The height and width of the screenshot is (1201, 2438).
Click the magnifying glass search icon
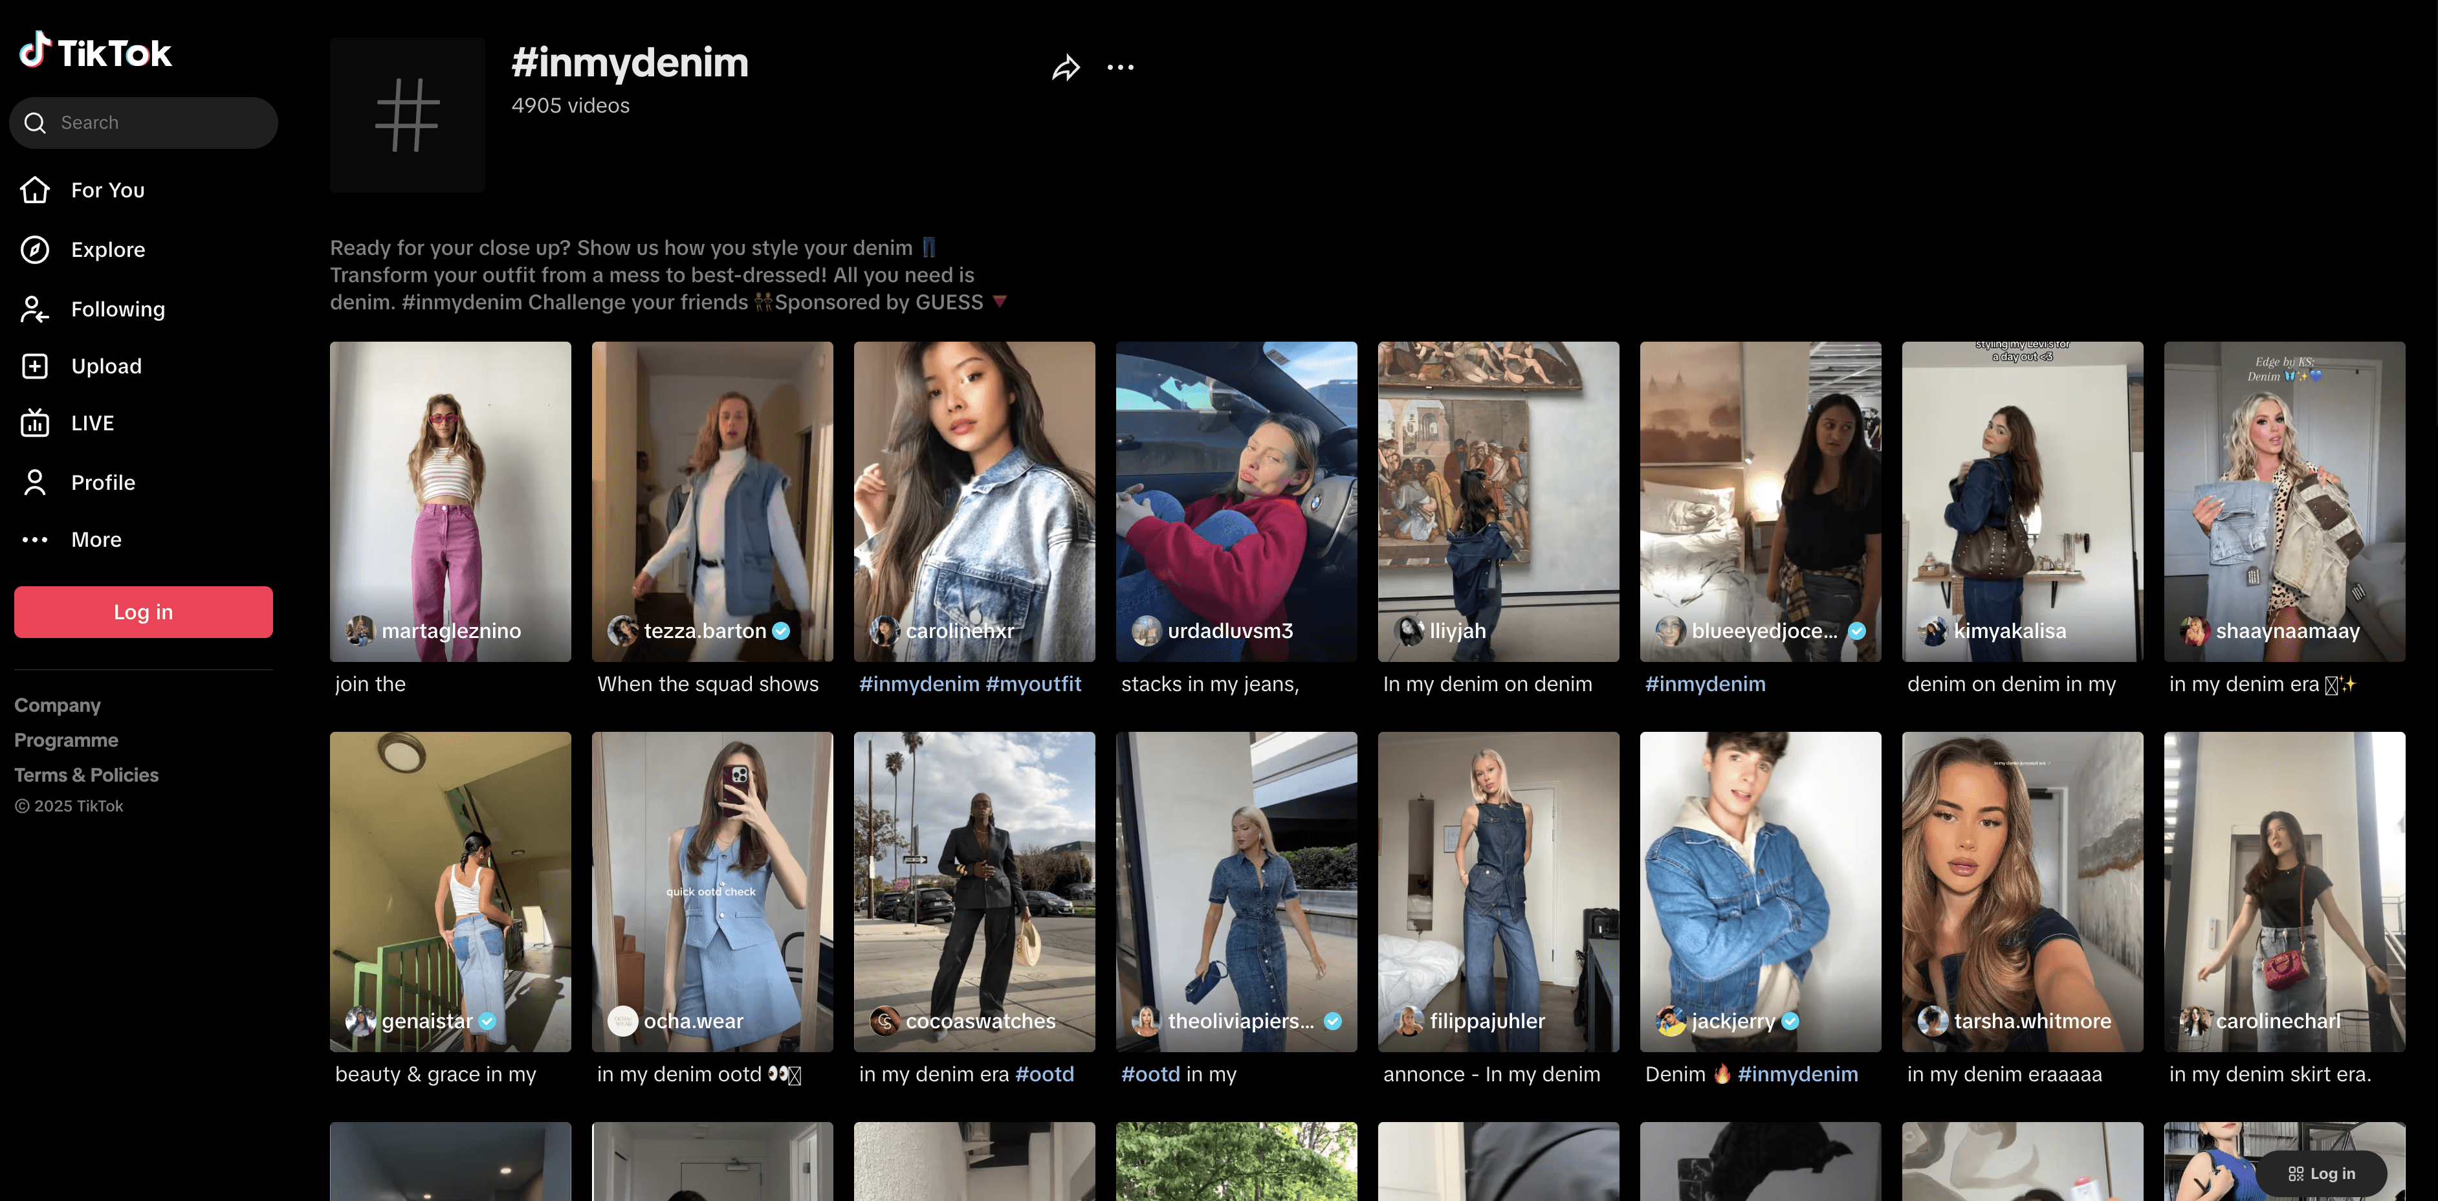click(x=35, y=123)
